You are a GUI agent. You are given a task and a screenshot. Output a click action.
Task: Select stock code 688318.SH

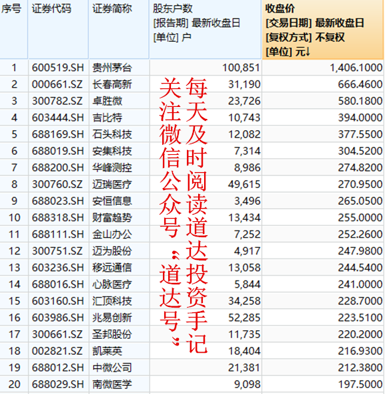click(x=58, y=218)
